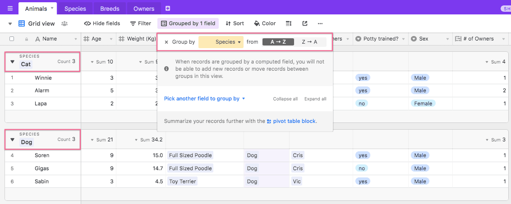Click the share view icon
Viewport: 511px width, 204px height.
(x=305, y=23)
